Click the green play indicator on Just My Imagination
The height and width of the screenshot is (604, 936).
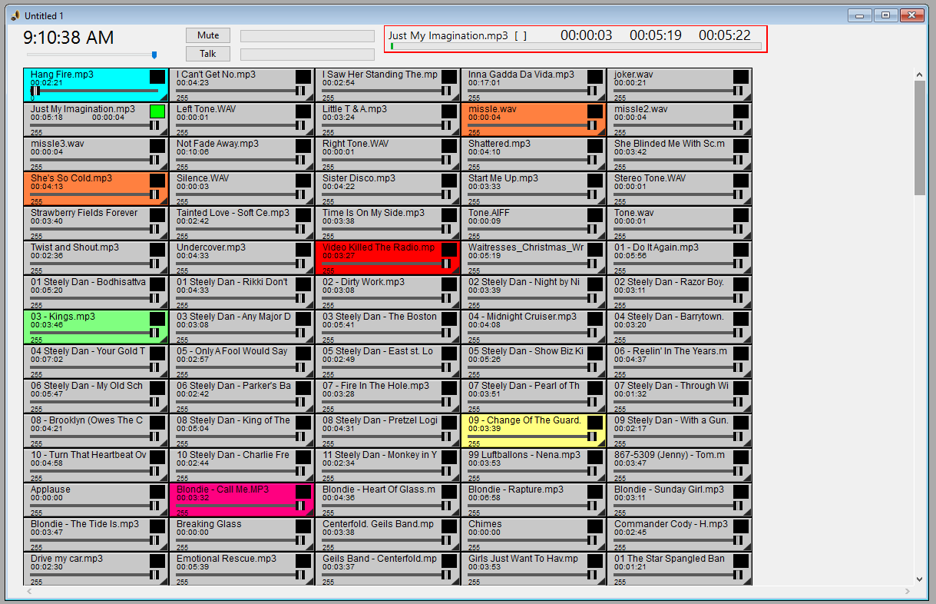pyautogui.click(x=157, y=111)
